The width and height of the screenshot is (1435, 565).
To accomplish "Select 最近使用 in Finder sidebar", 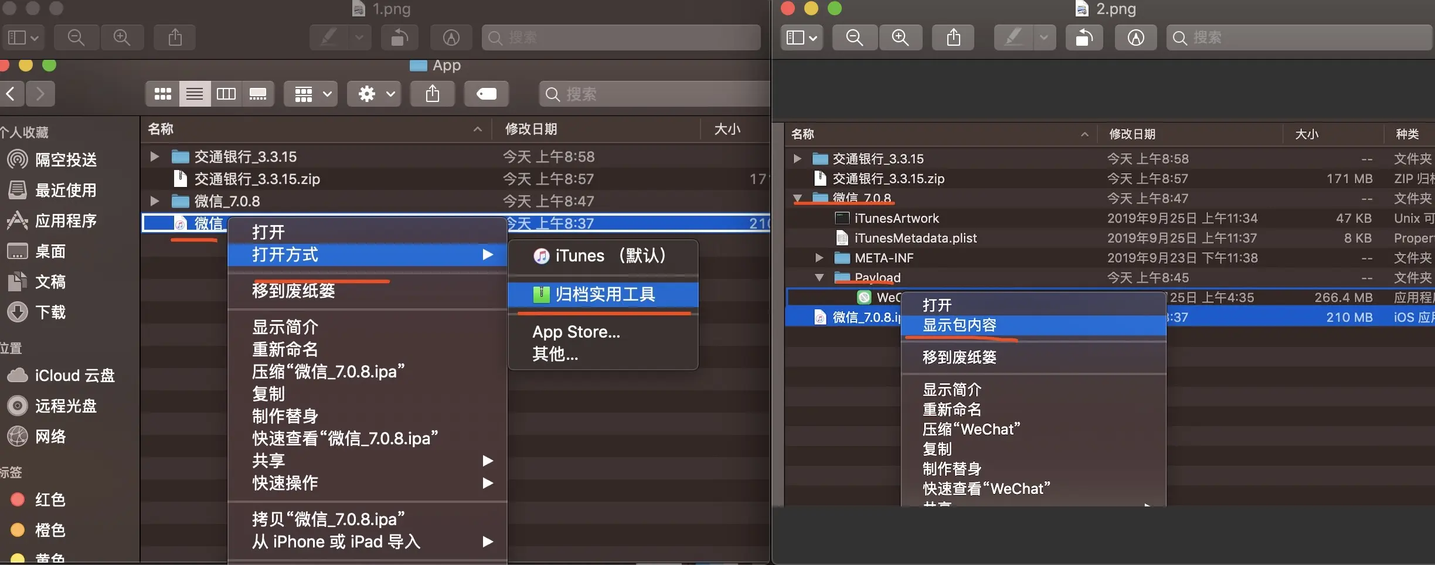I will (x=52, y=190).
